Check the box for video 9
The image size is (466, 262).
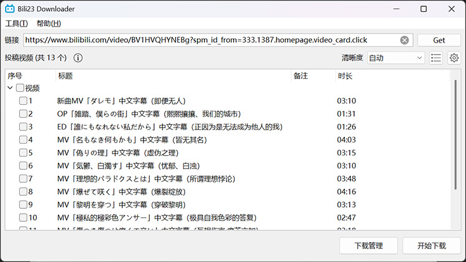tap(23, 204)
